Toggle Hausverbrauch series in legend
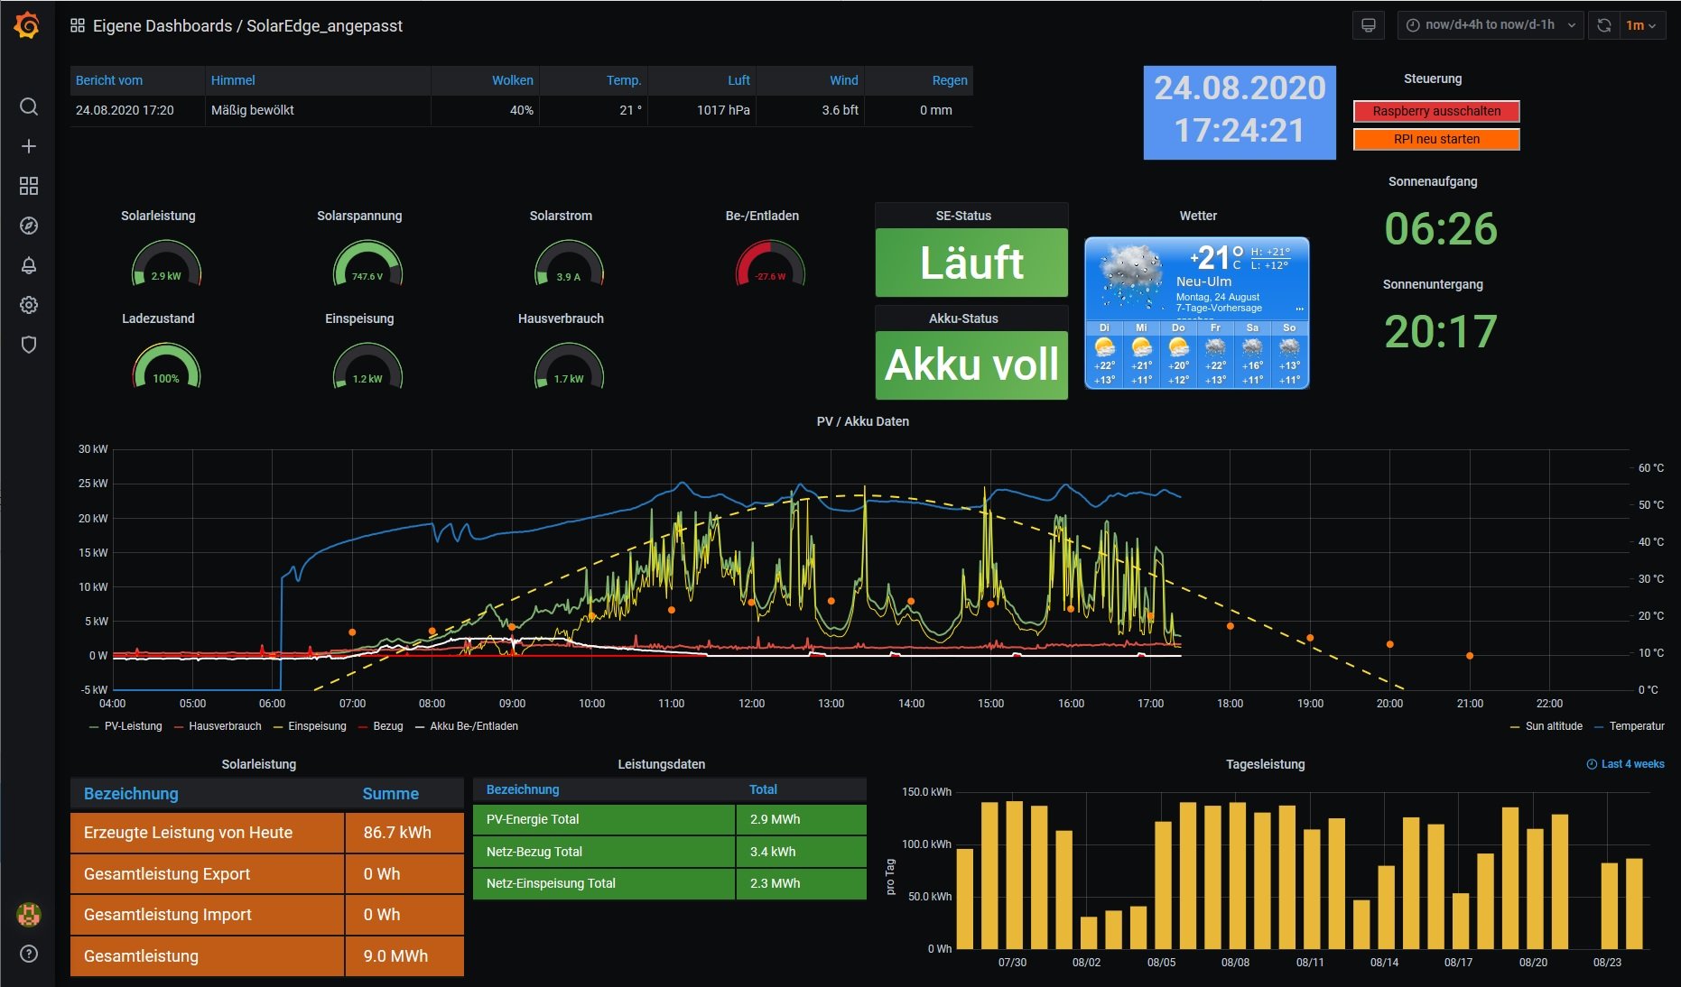Screen dimensions: 1681x987 (x=225, y=726)
